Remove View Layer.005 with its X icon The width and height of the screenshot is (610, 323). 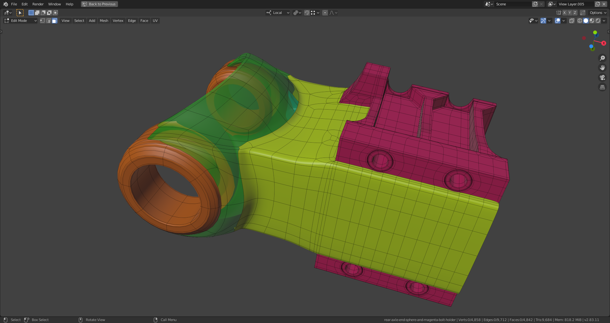[x=604, y=4]
